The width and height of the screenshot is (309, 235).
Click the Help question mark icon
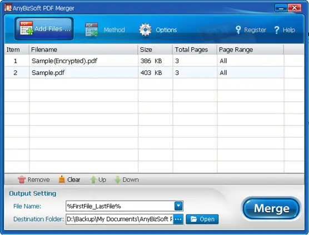277,30
